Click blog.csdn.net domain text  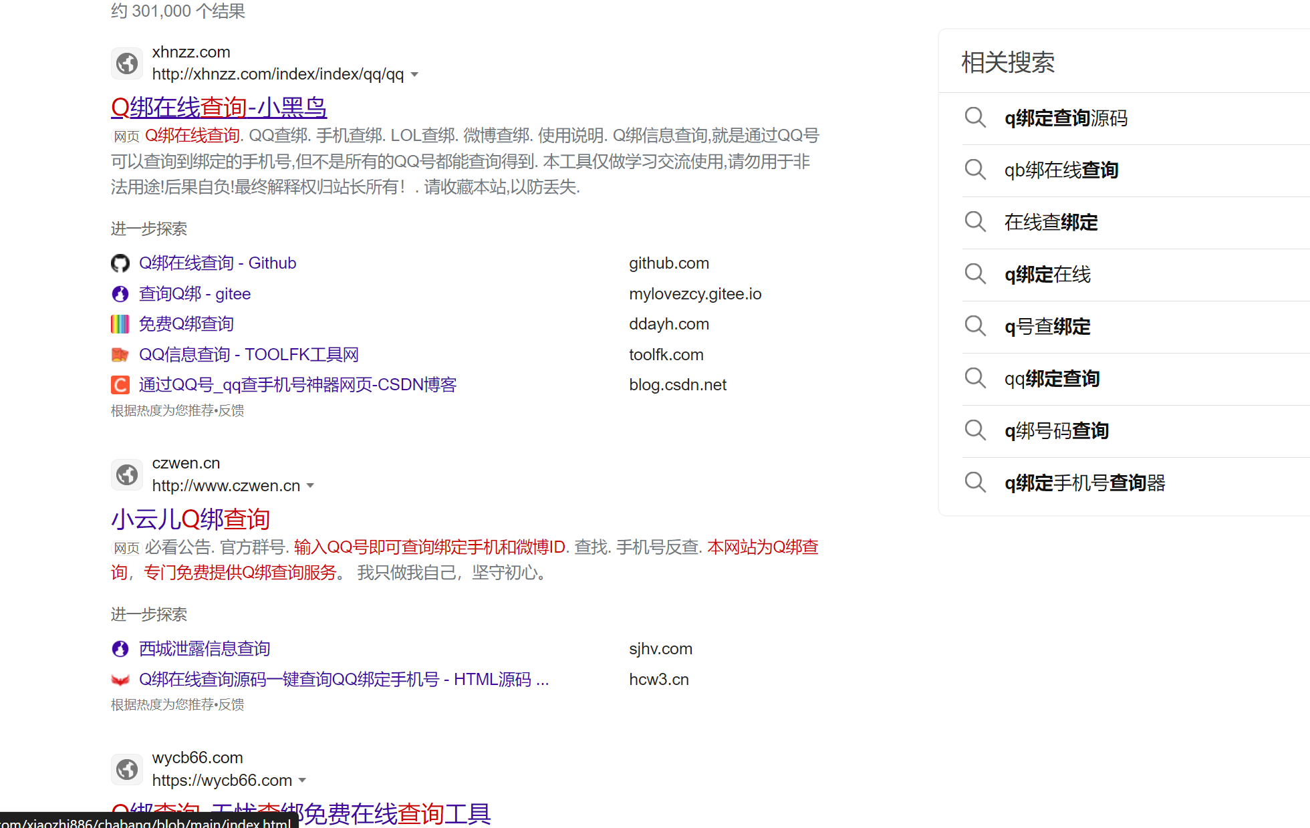click(678, 385)
